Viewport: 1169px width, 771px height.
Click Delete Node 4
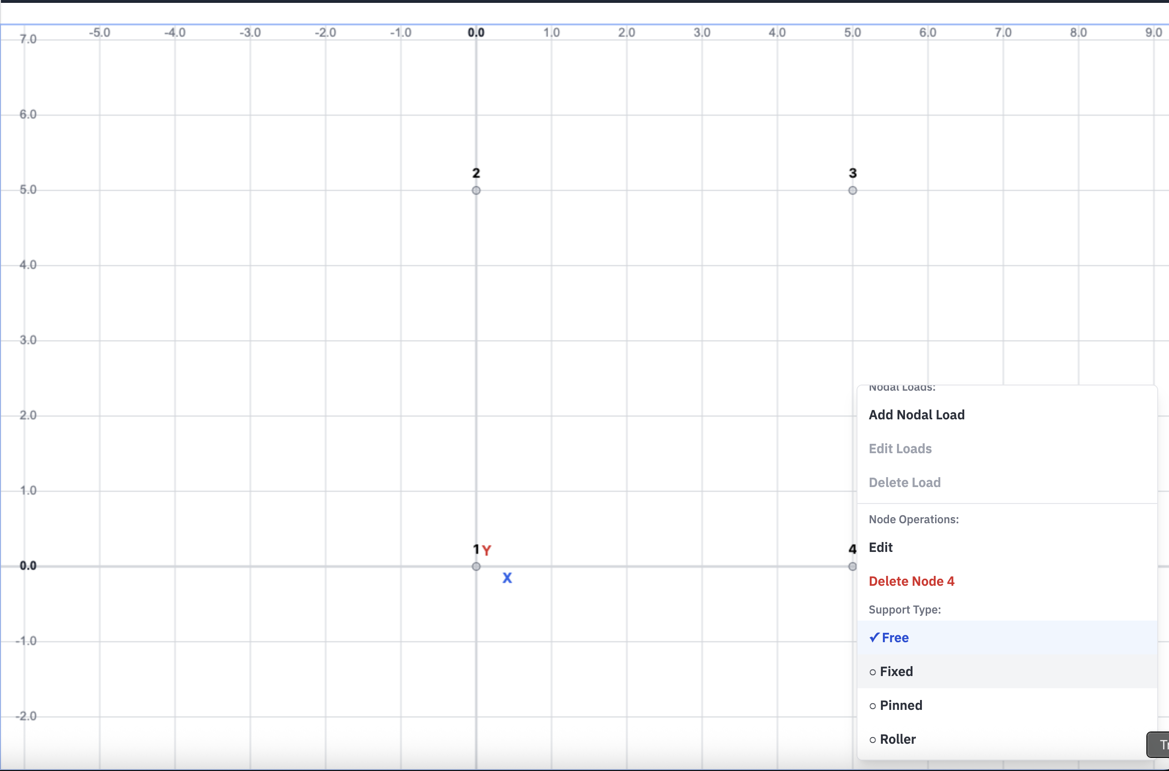pyautogui.click(x=912, y=581)
